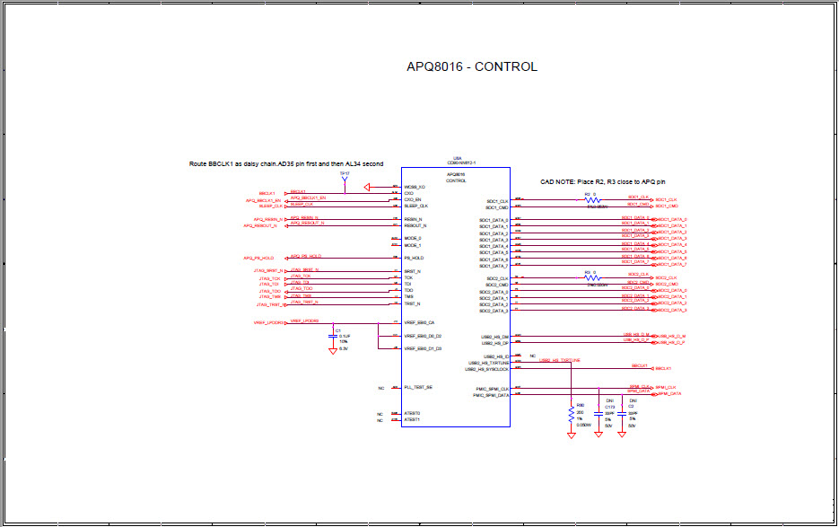Click capacitor C1 0.1UF symbol
This screenshot has height=527, width=839.
pyautogui.click(x=333, y=337)
